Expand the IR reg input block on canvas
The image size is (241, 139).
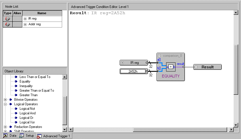(x=122, y=63)
